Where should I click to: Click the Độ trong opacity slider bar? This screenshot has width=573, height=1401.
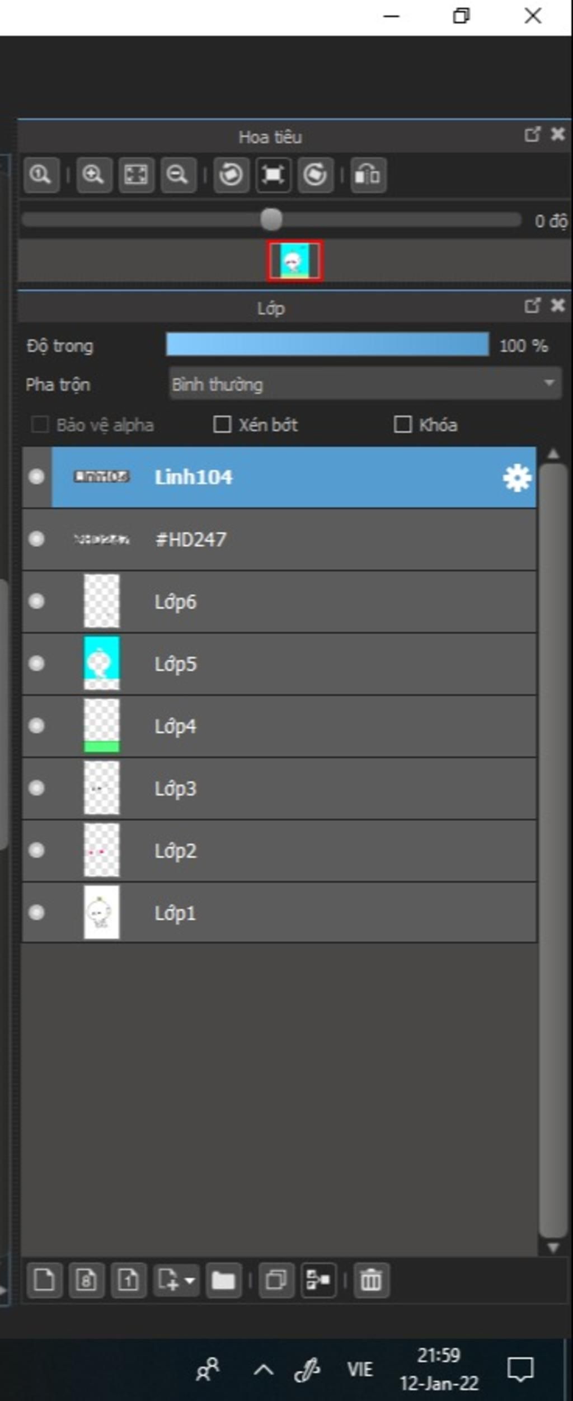coord(327,345)
